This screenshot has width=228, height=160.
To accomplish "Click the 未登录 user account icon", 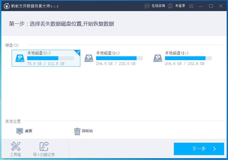I will [x=170, y=6].
